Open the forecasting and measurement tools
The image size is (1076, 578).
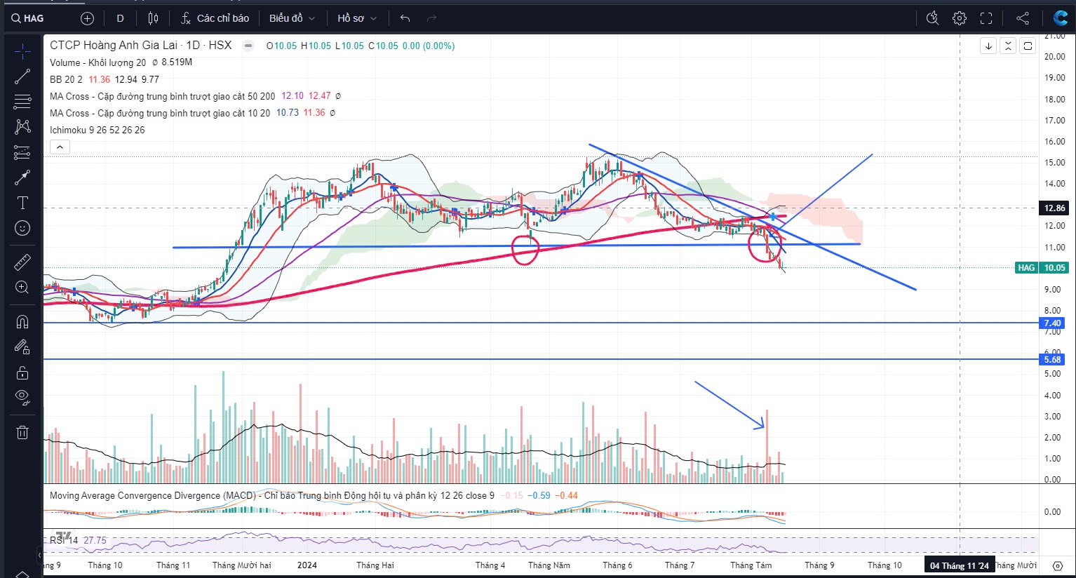pos(22,152)
